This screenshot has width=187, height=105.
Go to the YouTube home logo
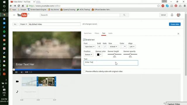point(22,15)
